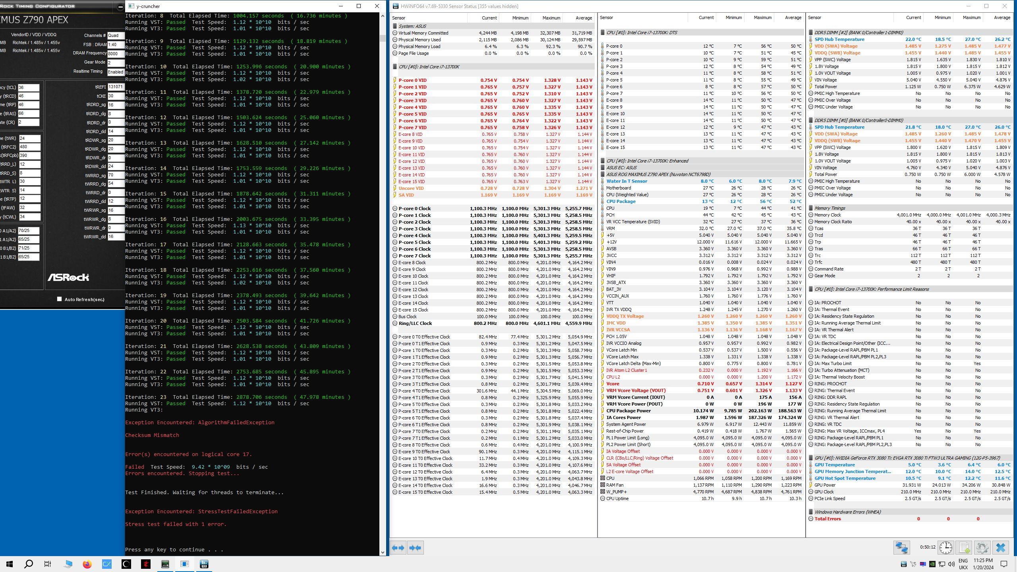This screenshot has width=1017, height=572.
Task: Select the Ring/LLC Clock row
Action: tap(493, 323)
